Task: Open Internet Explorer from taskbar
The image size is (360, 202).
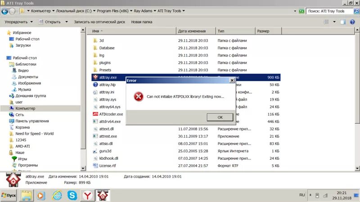Action: point(57,195)
